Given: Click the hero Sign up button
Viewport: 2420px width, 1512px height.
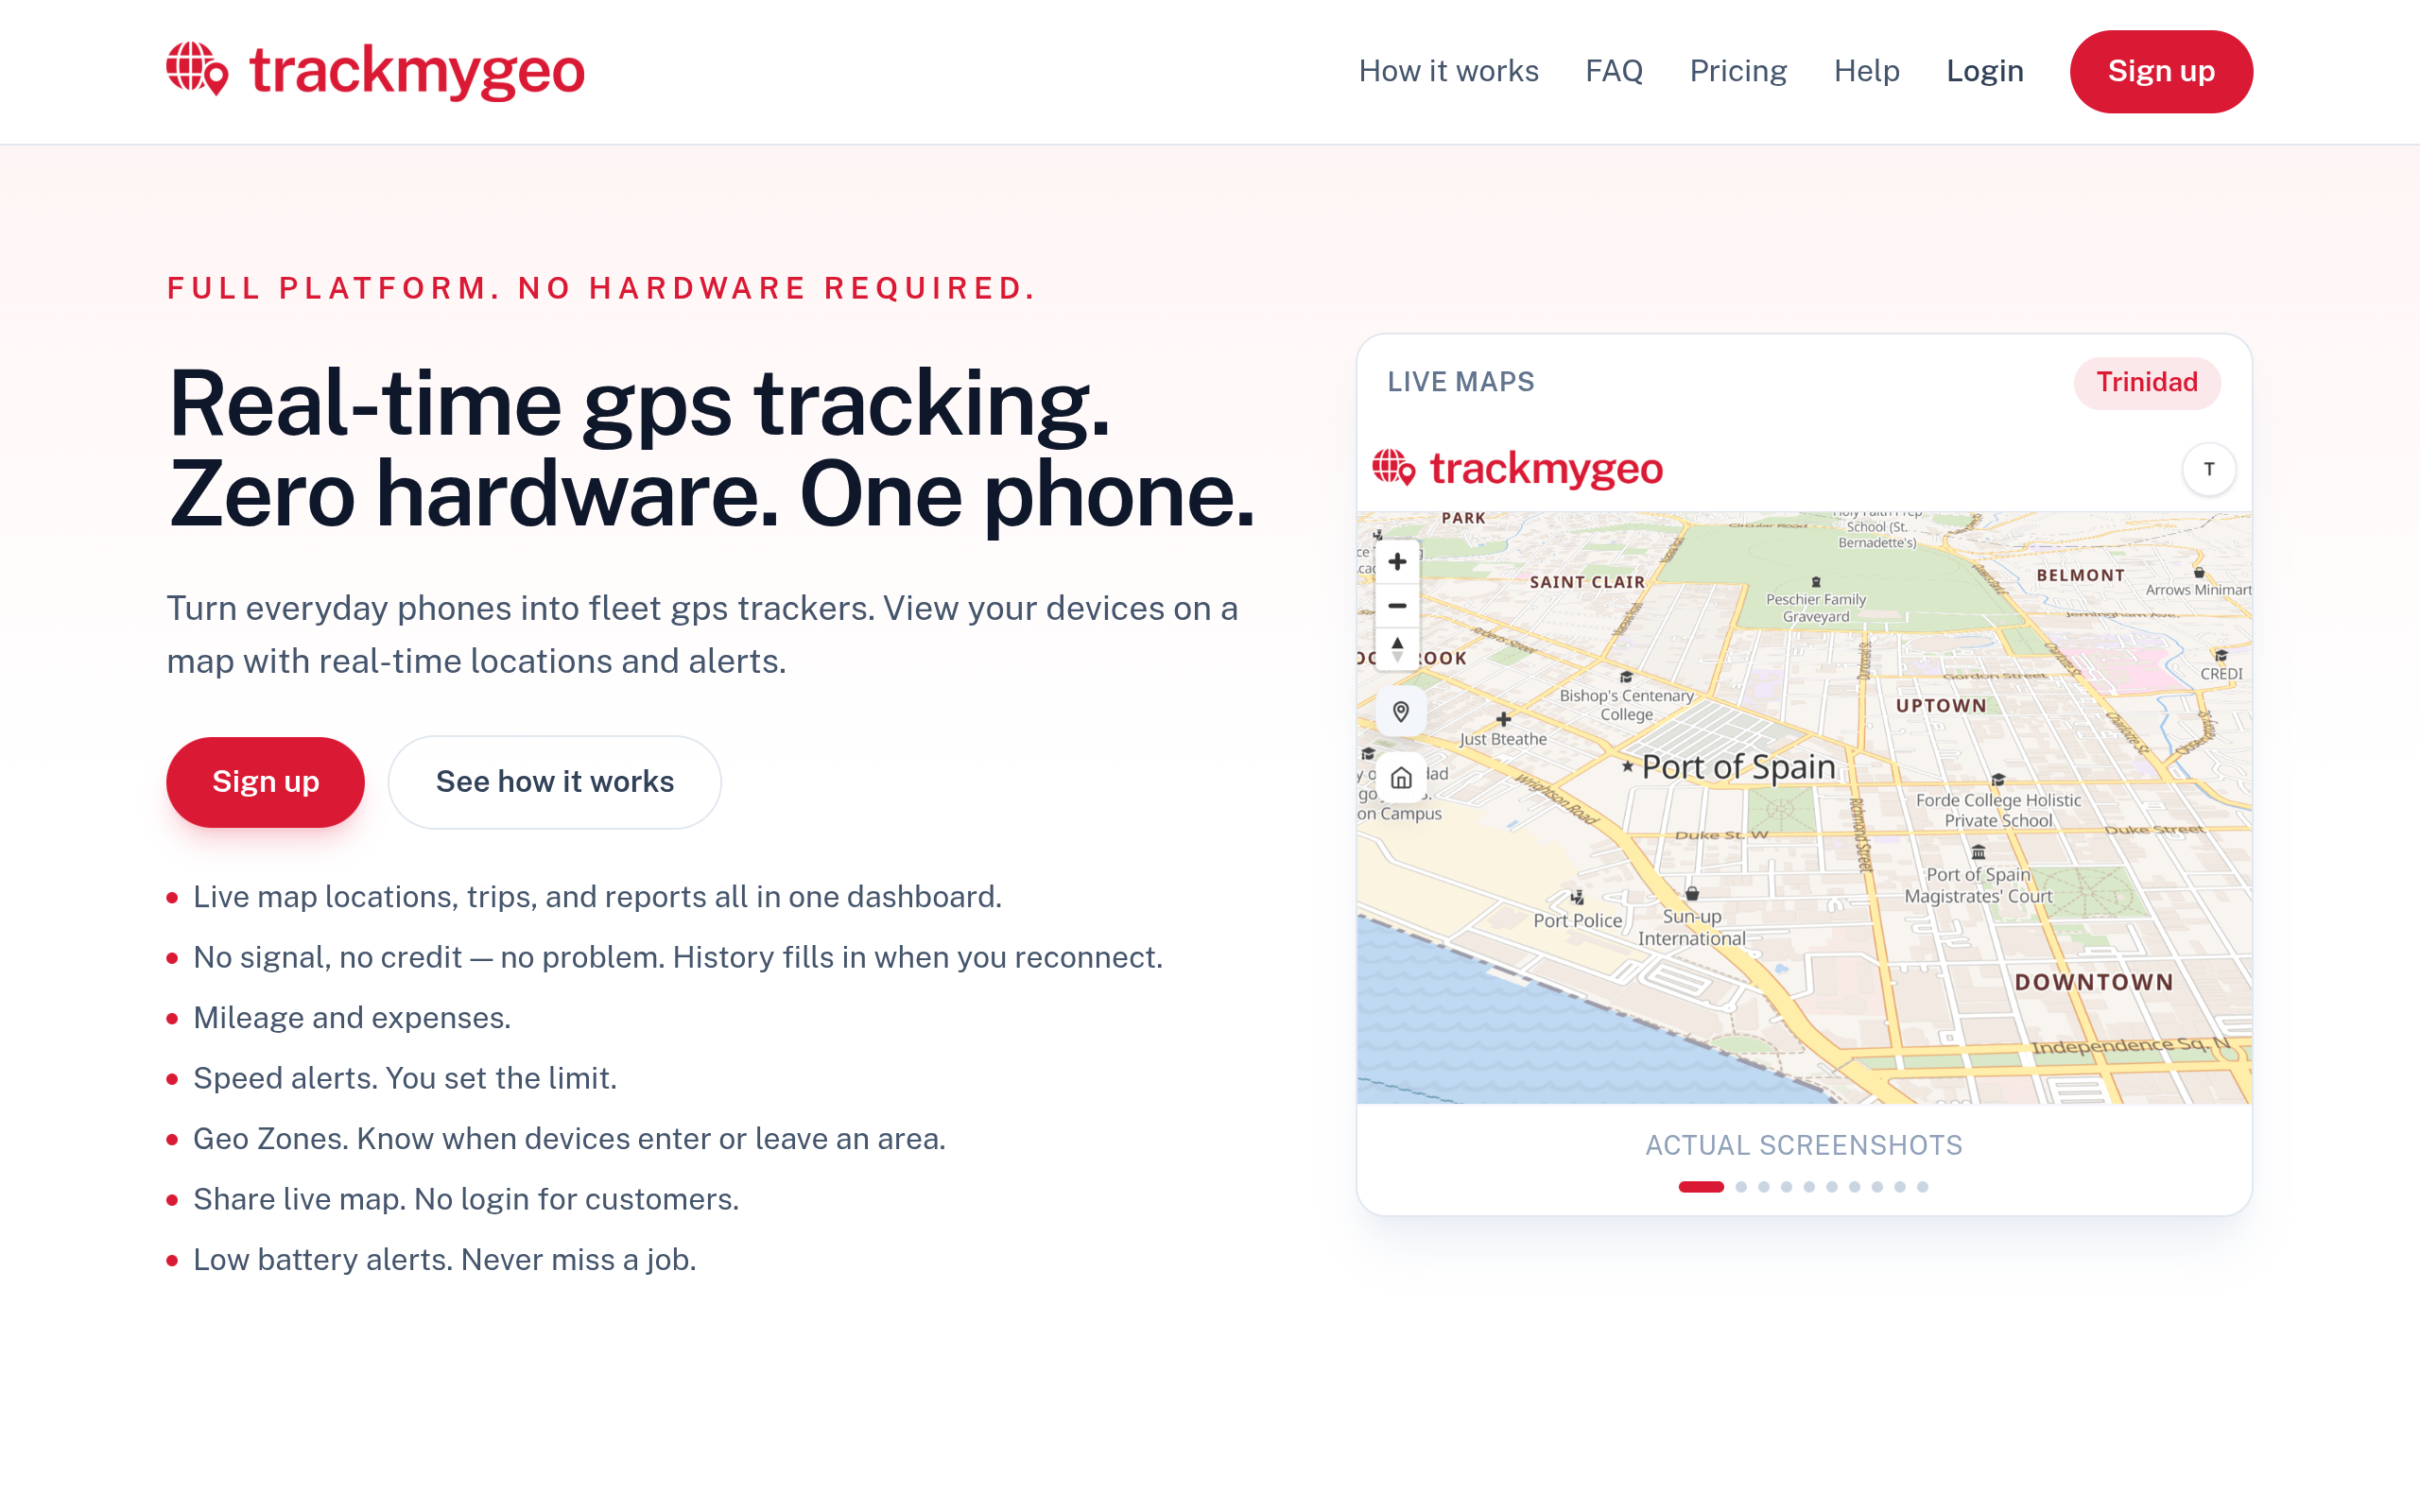Looking at the screenshot, I should (x=265, y=782).
